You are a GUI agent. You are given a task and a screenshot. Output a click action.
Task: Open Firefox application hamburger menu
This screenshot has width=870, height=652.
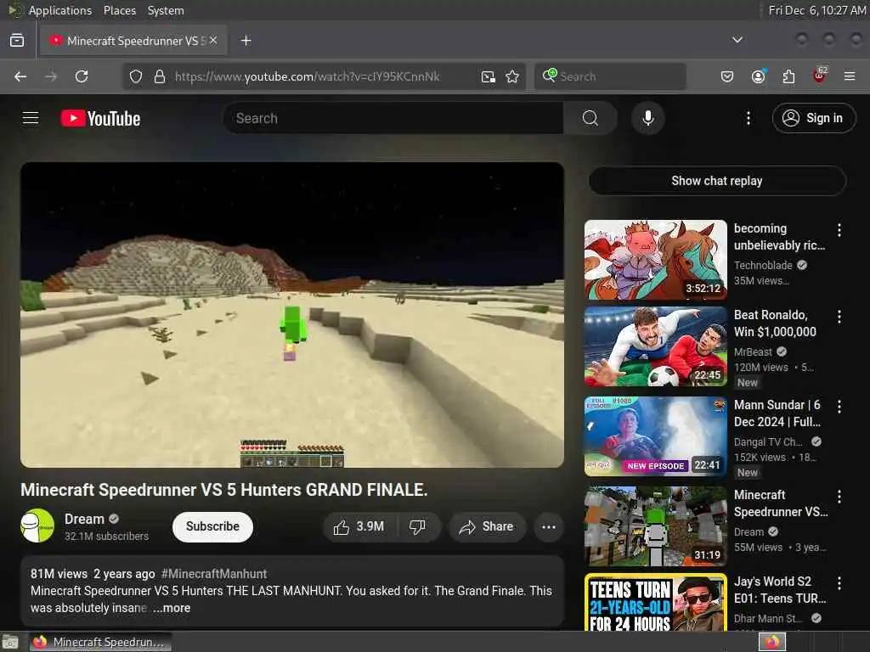click(850, 76)
